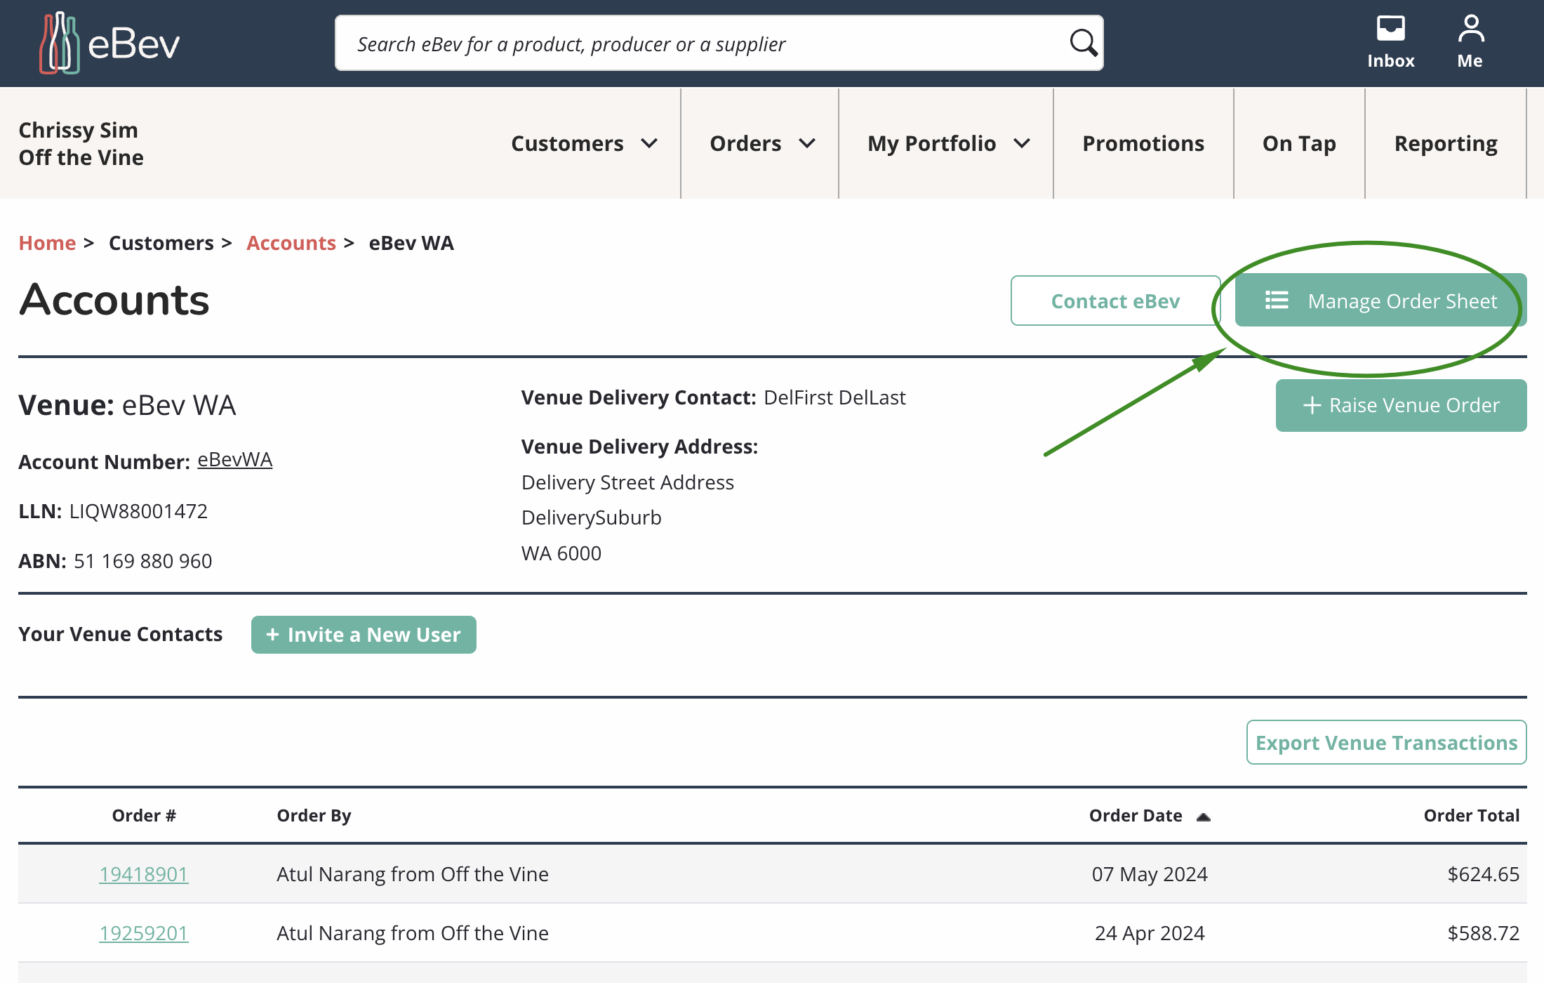1544x983 pixels.
Task: Click the Manage Order Sheet button
Action: tap(1380, 301)
